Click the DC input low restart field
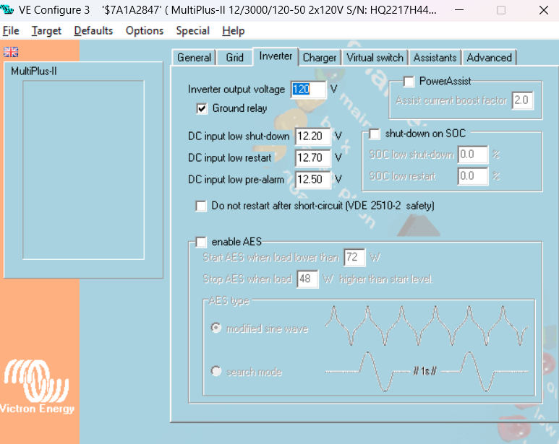This screenshot has width=559, height=444. point(313,157)
